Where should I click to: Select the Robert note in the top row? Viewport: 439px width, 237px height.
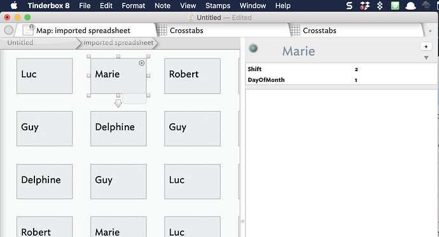point(192,76)
